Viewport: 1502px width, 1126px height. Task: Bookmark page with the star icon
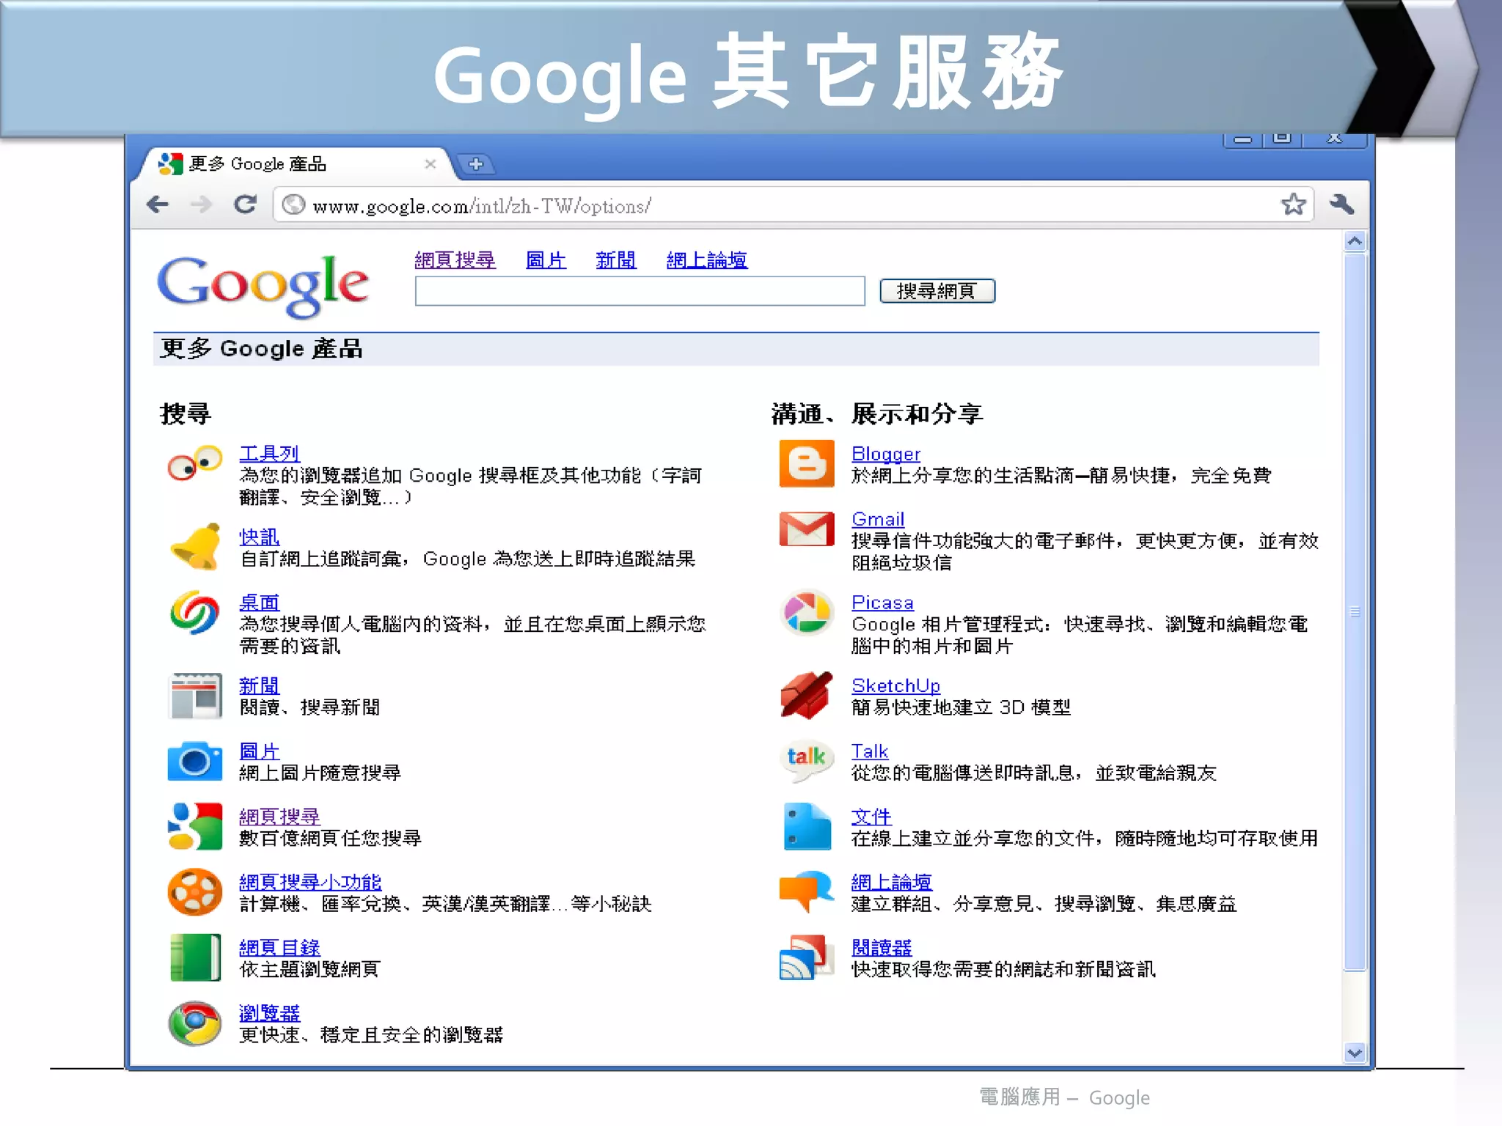click(1294, 204)
